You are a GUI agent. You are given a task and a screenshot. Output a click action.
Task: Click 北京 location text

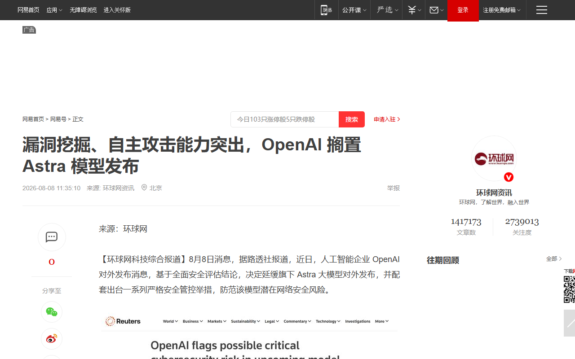coord(156,188)
